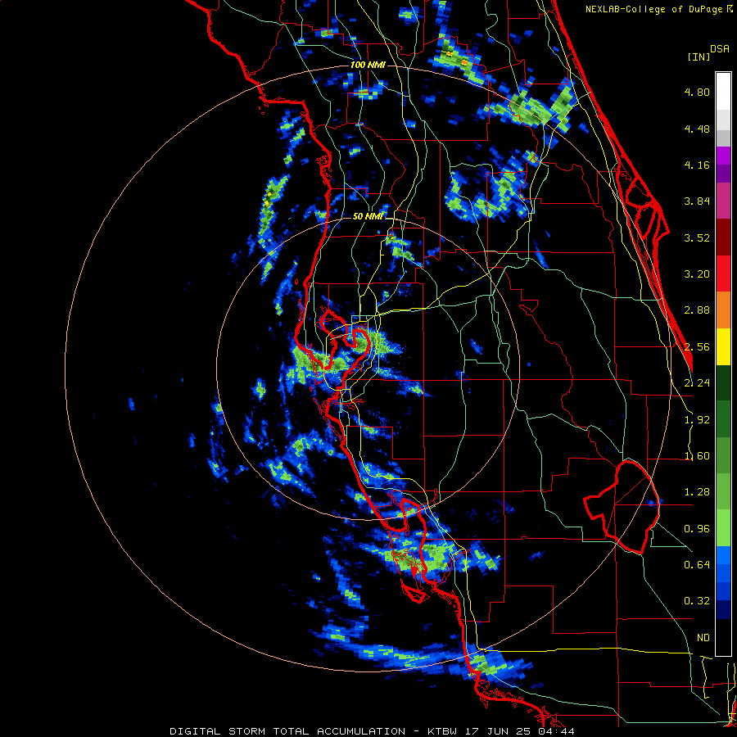Click the 4.80 legend value
737x737 pixels.
pyautogui.click(x=697, y=92)
